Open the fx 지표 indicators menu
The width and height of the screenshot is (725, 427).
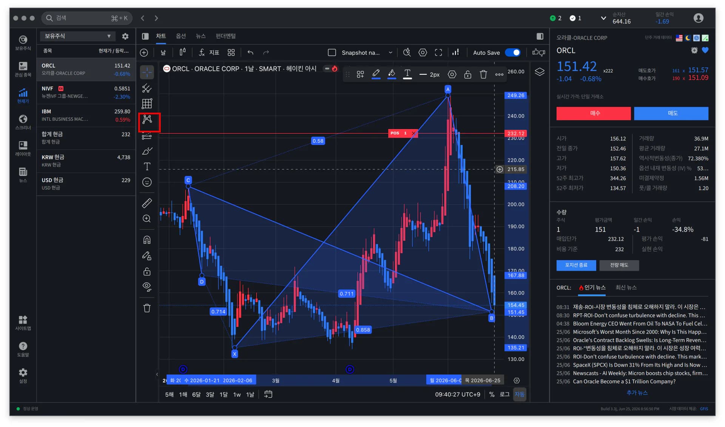click(x=209, y=52)
